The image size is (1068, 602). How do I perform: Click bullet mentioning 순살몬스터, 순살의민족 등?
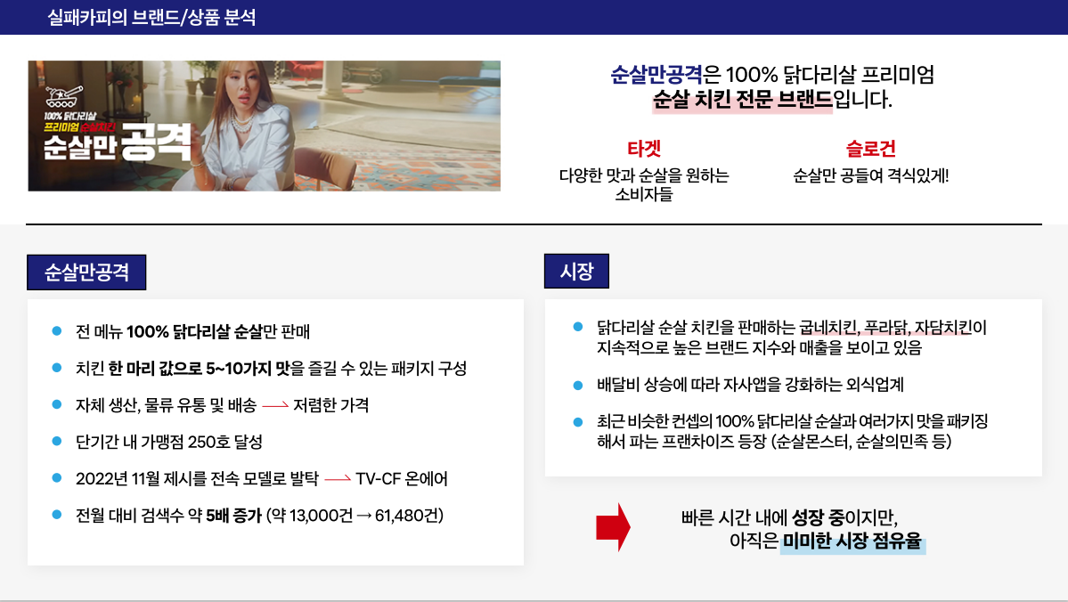coord(792,431)
